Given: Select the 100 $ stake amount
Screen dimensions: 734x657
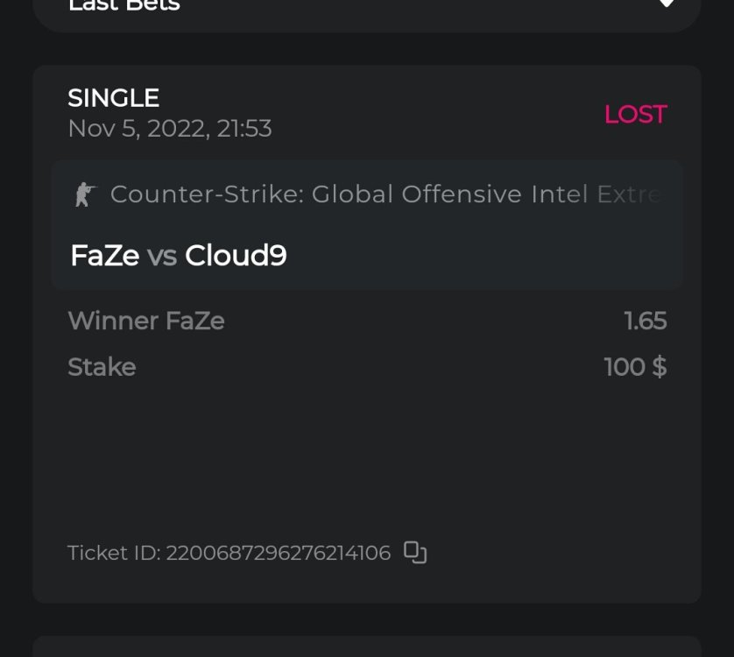Looking at the screenshot, I should pyautogui.click(x=635, y=366).
